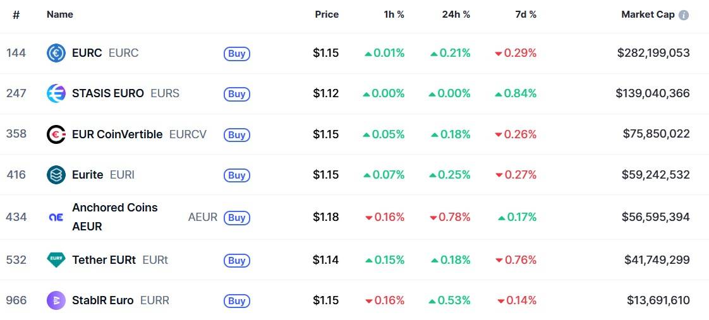Click the Market Cap info icon

[684, 15]
